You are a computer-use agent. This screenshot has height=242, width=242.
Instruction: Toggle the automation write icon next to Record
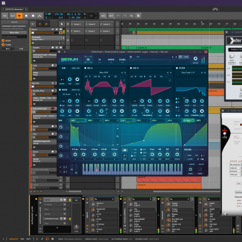click(40, 16)
